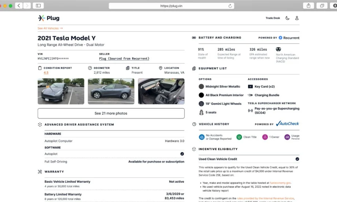Screen dimensions: 337x202
Task: Toggle dark mode moon icon
Action: click(x=287, y=18)
